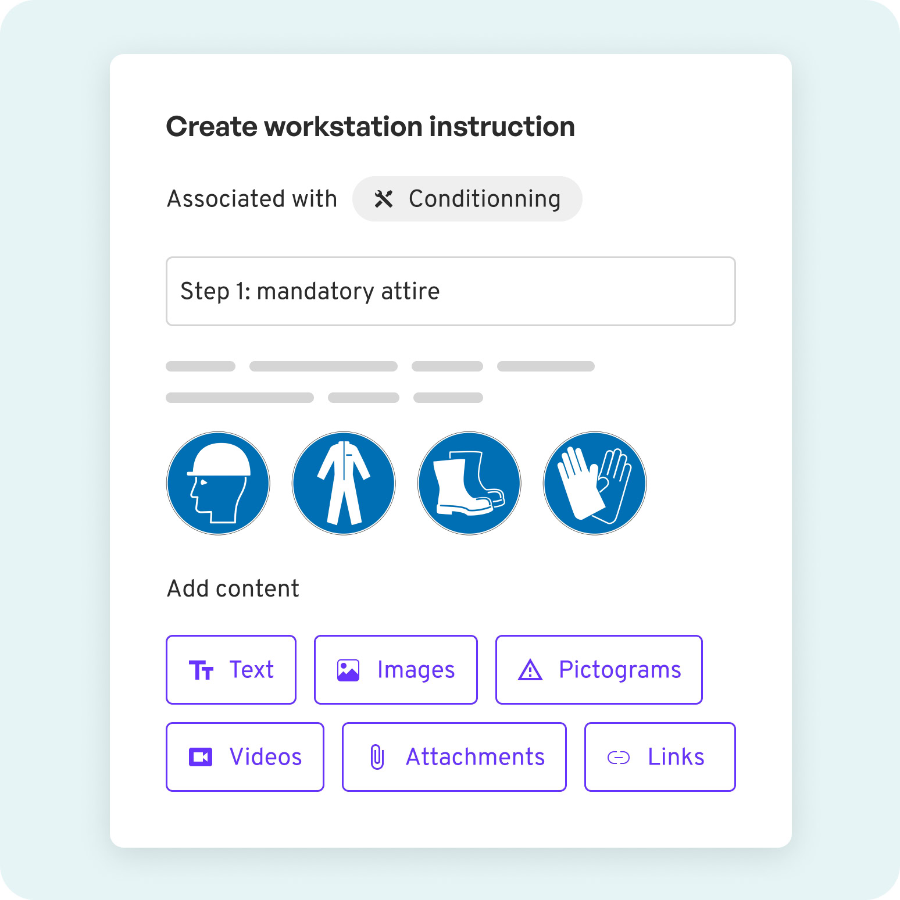This screenshot has width=900, height=900.
Task: Add Links to the instruction
Action: point(660,757)
